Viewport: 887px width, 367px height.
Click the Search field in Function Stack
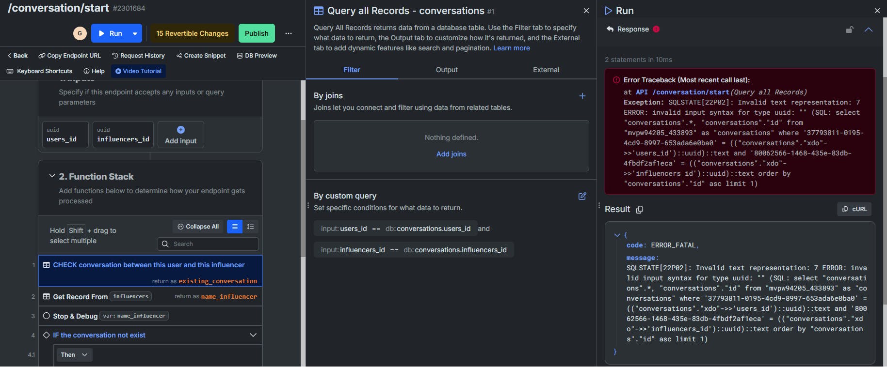[x=209, y=244]
